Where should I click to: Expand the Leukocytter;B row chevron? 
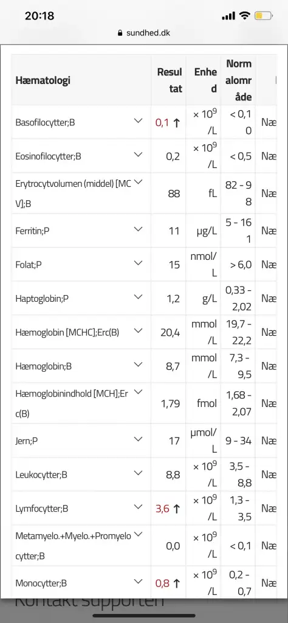pos(138,473)
